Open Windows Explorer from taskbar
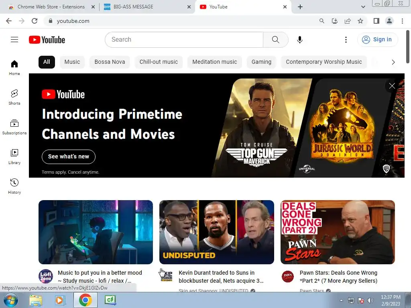Screen dimensions: 411x308 (x=36, y=300)
